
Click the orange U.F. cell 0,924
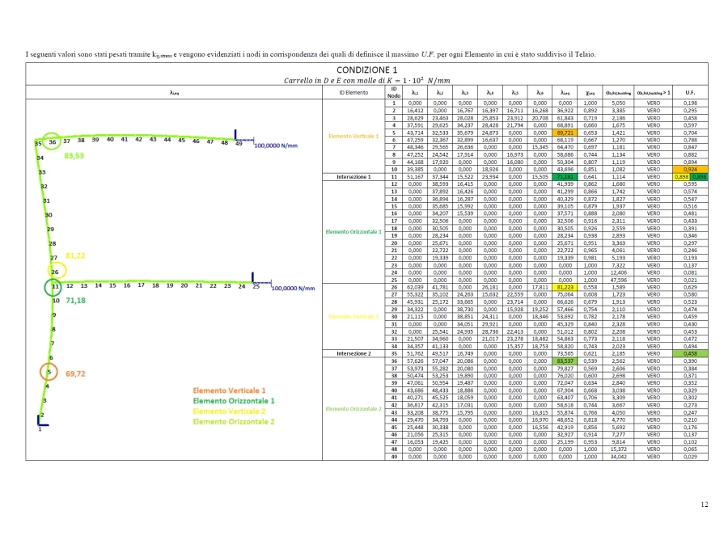(x=689, y=168)
